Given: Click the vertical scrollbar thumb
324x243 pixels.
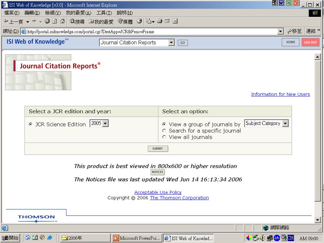Looking at the screenshot, I should coord(317,130).
